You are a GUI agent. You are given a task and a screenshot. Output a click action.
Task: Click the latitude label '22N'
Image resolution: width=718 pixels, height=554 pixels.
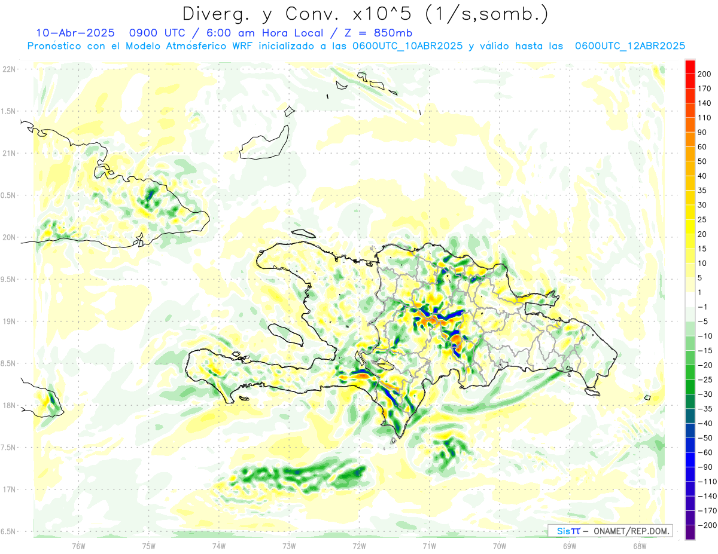click(x=8, y=69)
